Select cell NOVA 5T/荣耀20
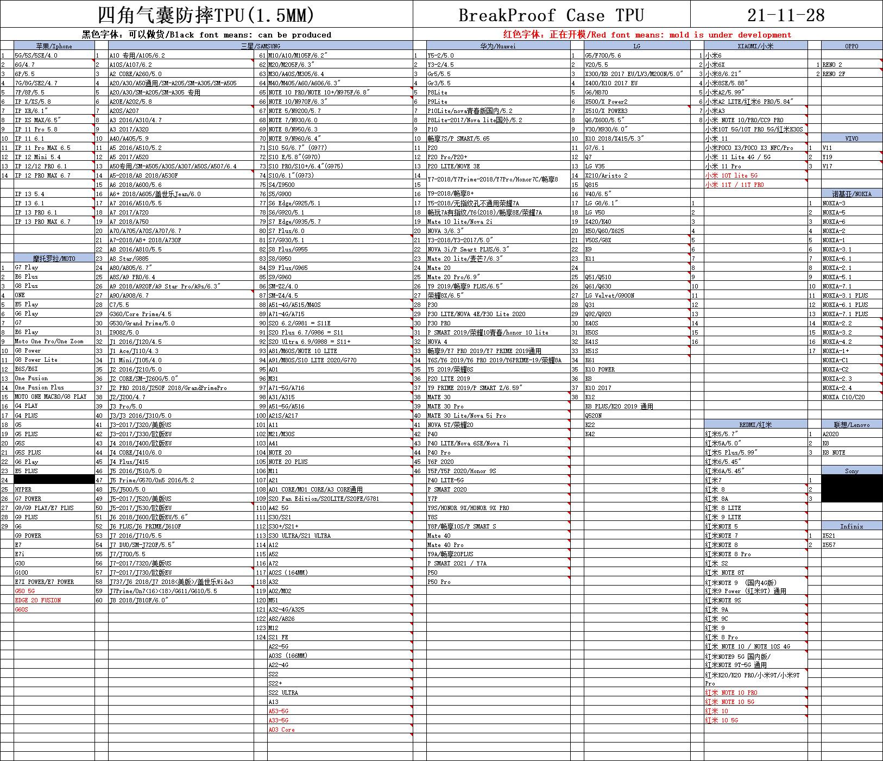Viewport: 883px width, 761px height. pos(498,425)
